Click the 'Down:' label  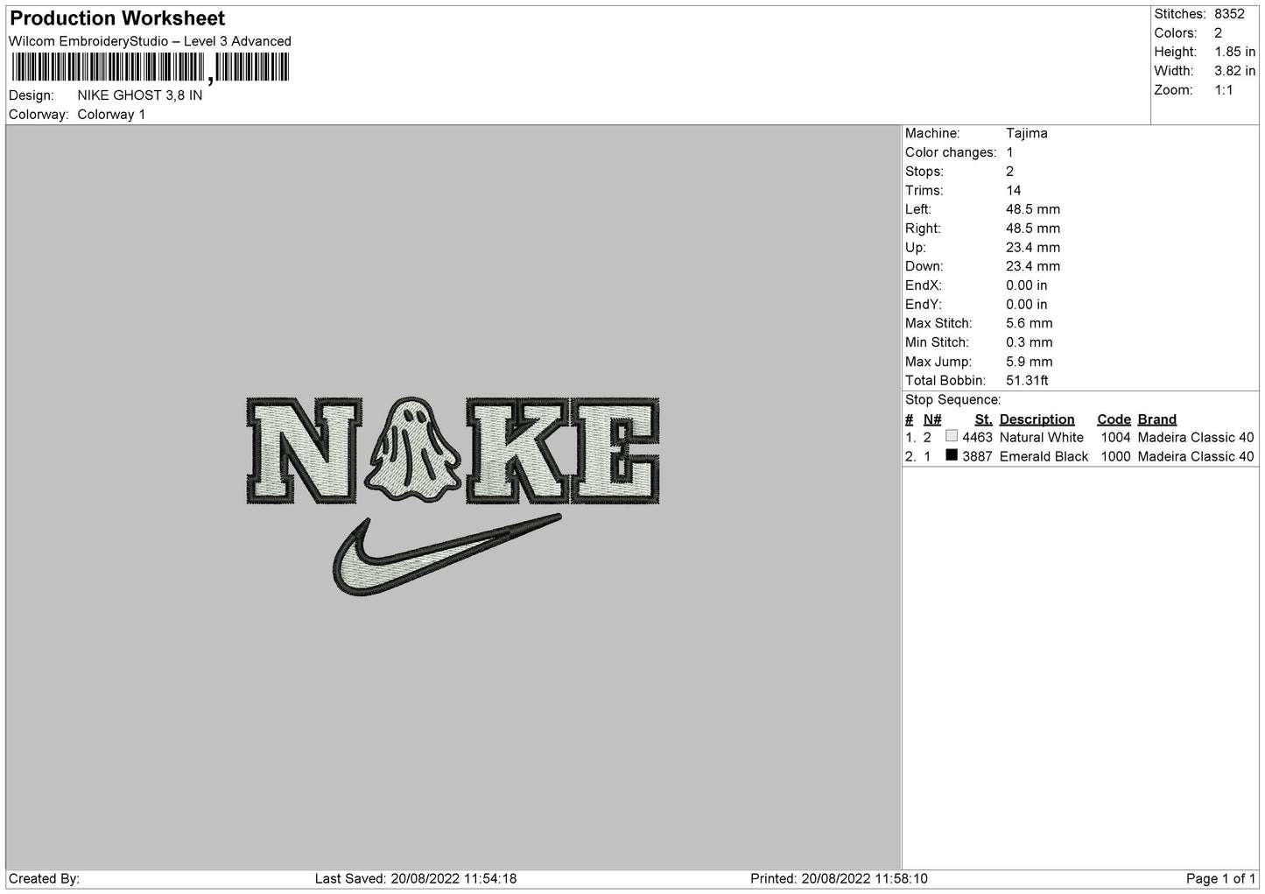coord(924,266)
